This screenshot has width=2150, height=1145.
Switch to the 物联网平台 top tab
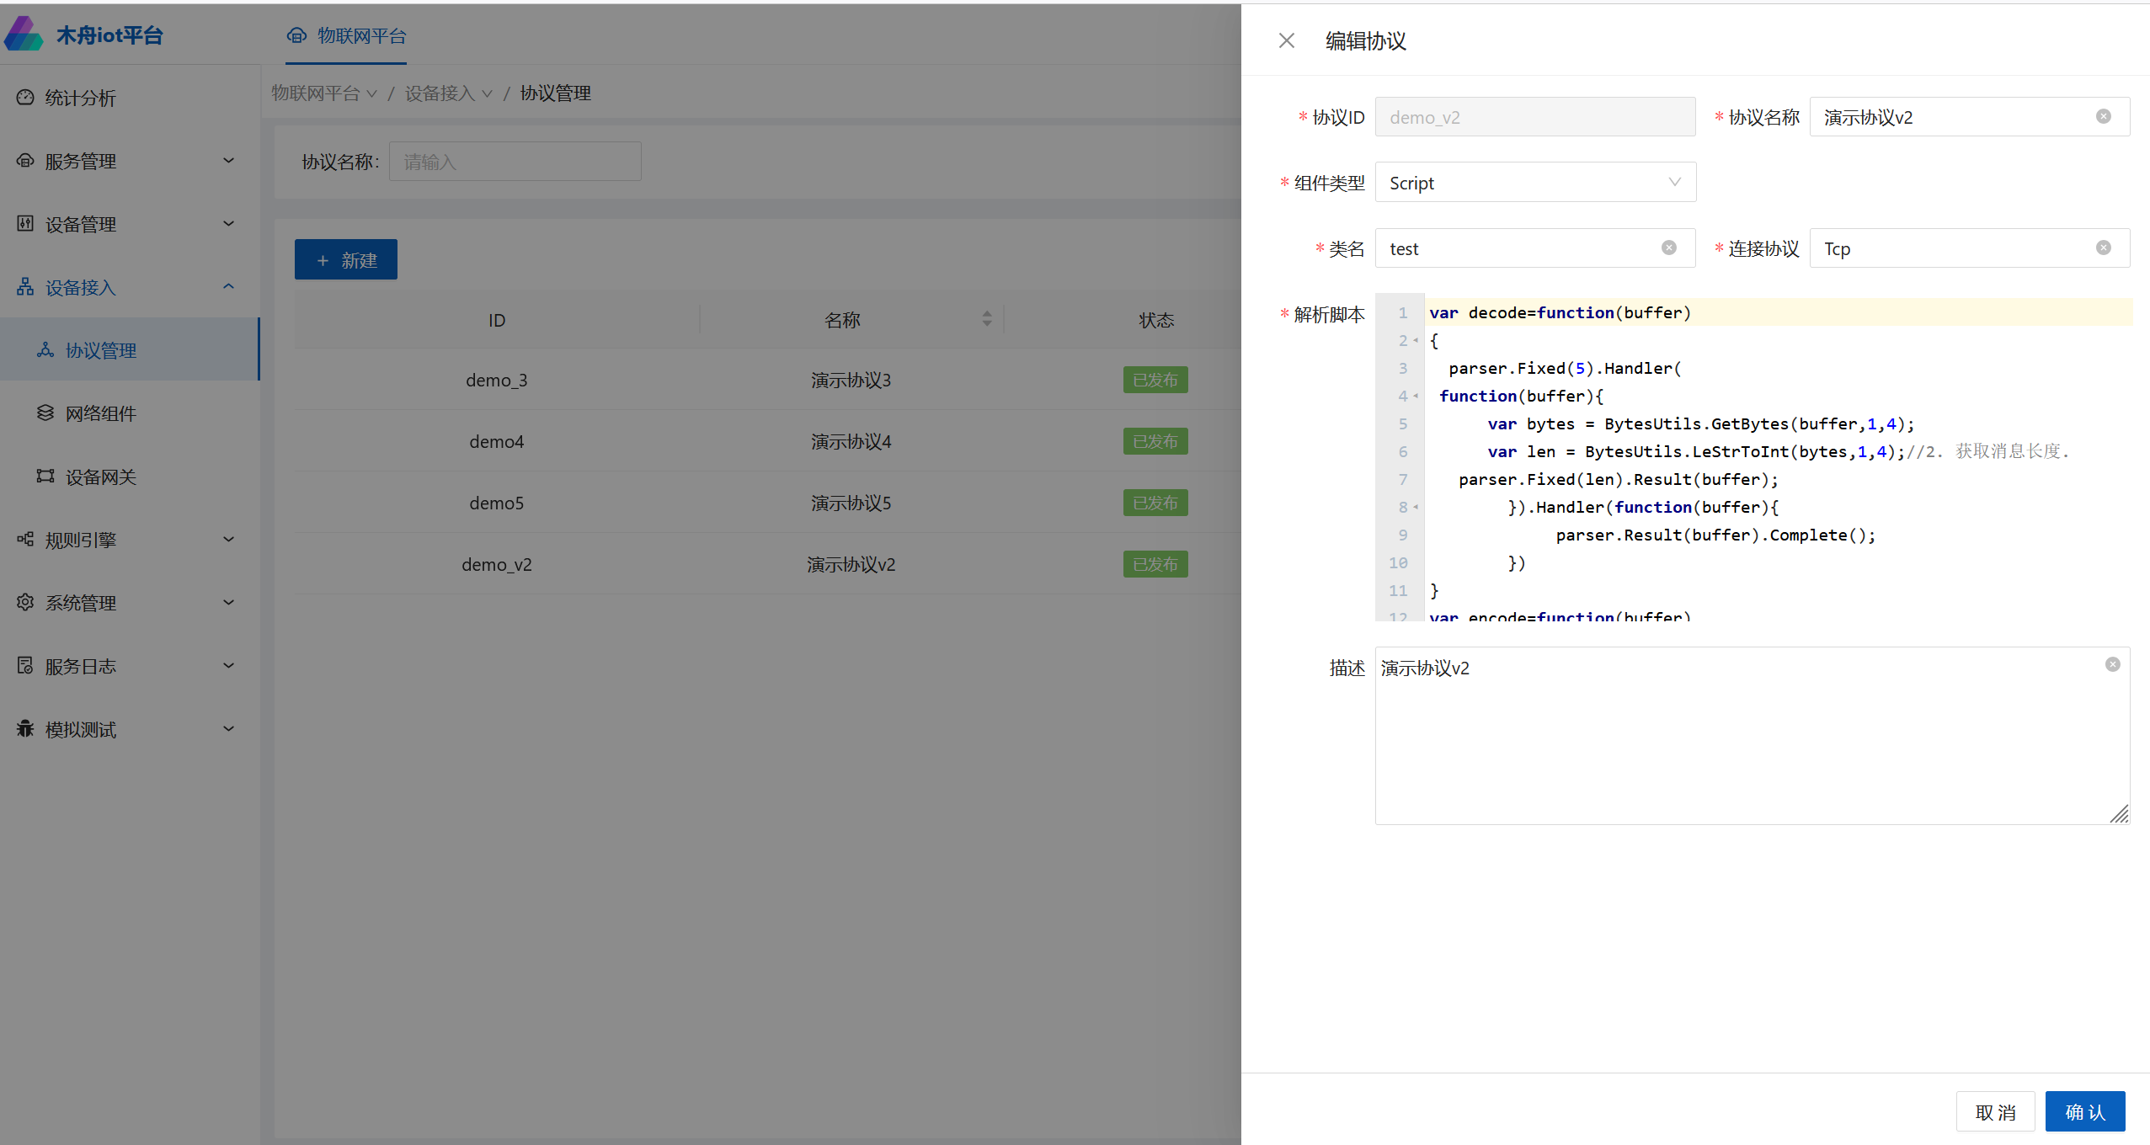click(x=346, y=35)
